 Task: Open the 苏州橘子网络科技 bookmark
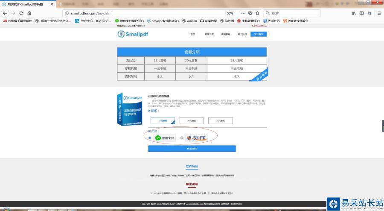point(17,21)
